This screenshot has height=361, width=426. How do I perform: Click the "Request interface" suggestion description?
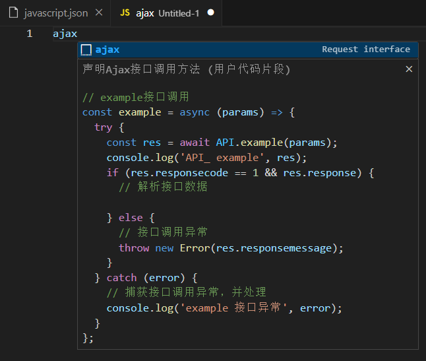coord(366,49)
